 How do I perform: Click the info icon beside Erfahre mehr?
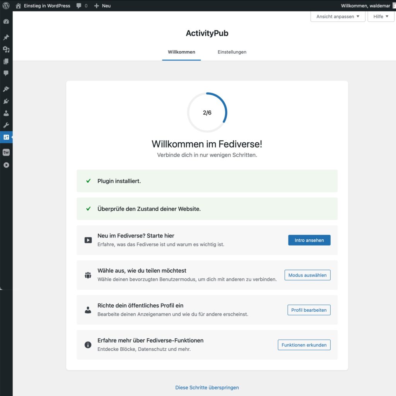(88, 345)
